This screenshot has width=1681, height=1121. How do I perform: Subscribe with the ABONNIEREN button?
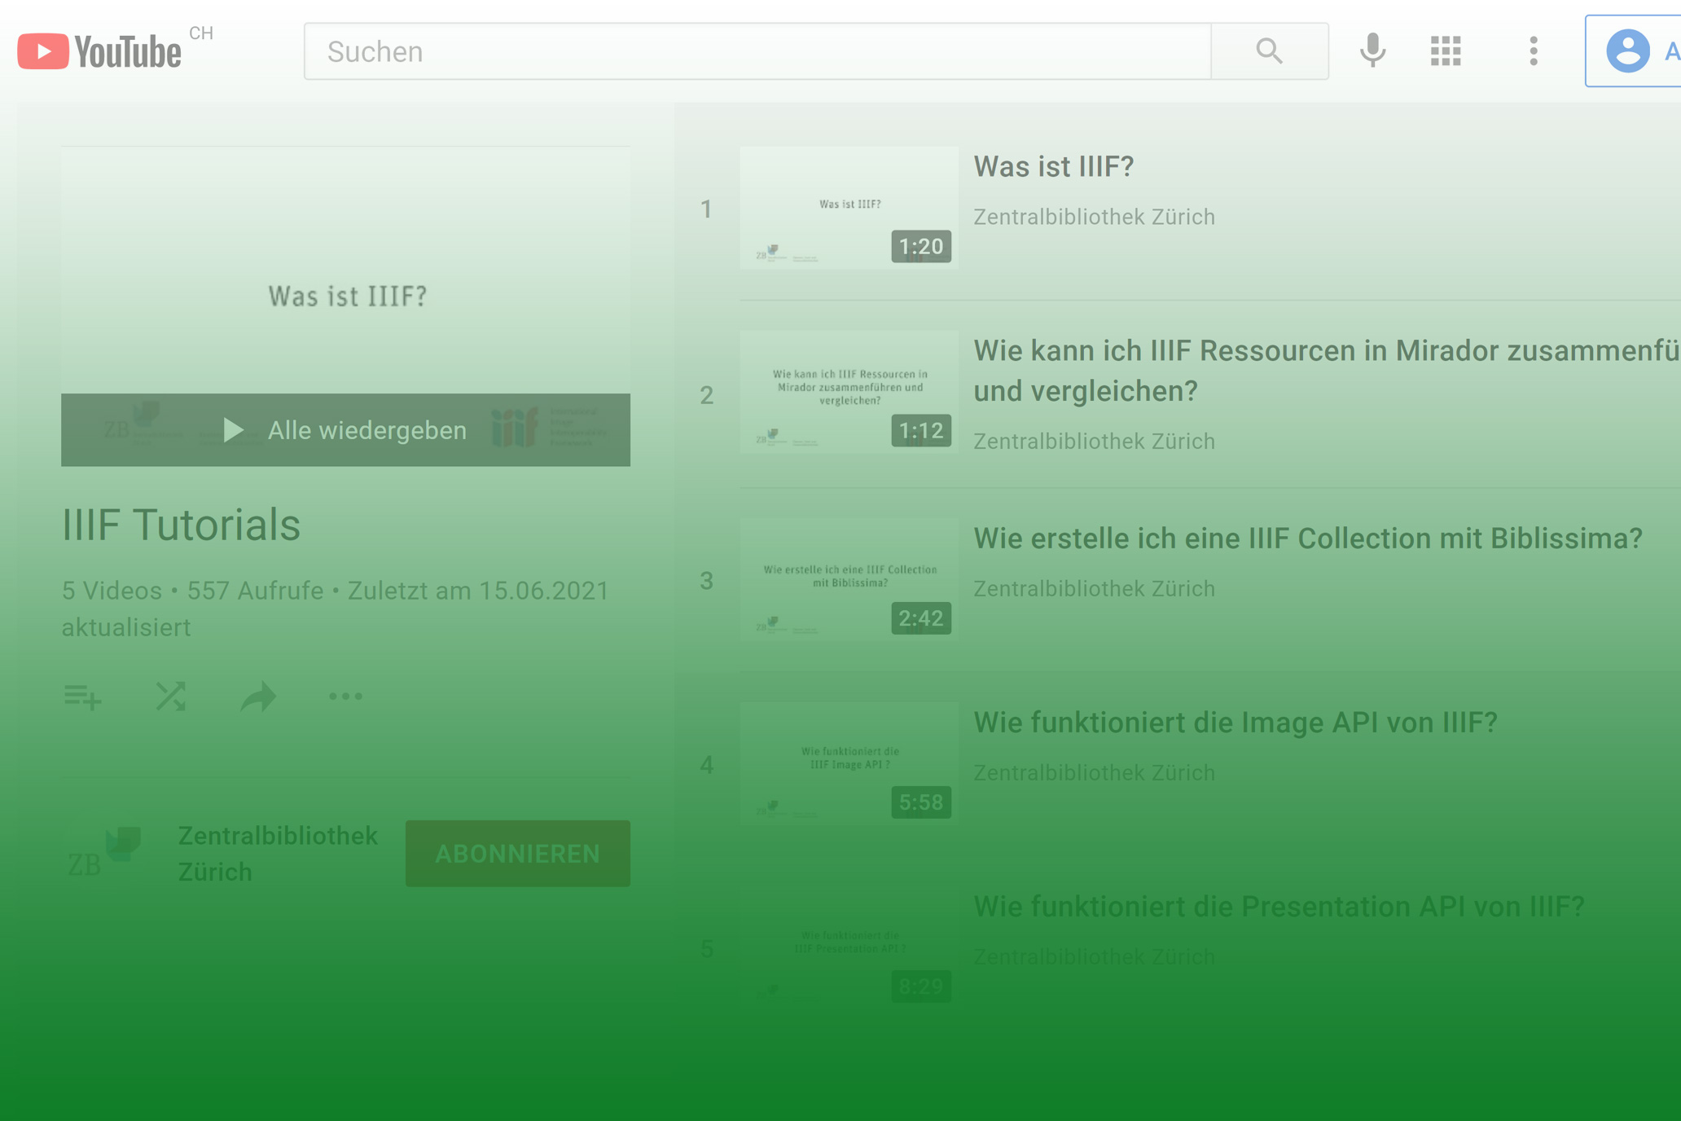(x=518, y=854)
